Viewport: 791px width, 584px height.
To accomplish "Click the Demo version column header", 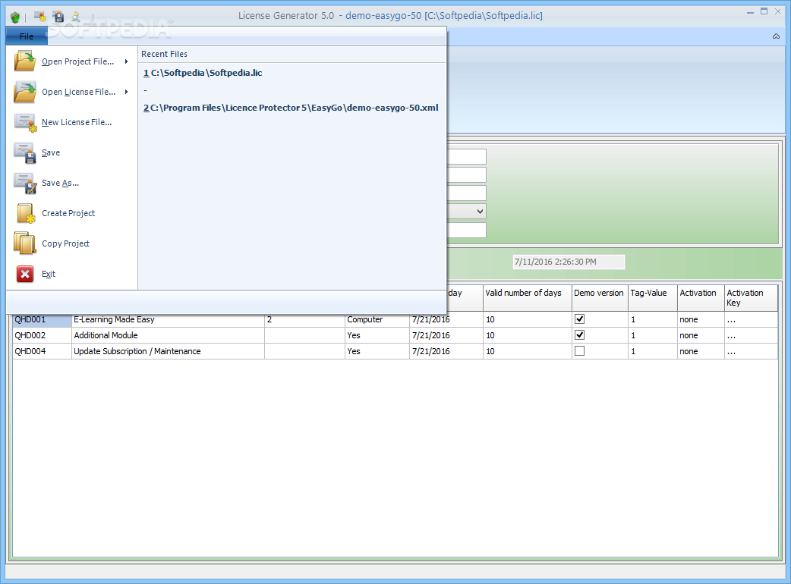I will pos(599,298).
